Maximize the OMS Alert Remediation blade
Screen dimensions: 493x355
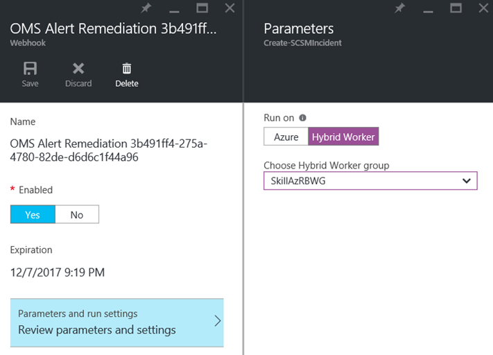tap(202, 8)
